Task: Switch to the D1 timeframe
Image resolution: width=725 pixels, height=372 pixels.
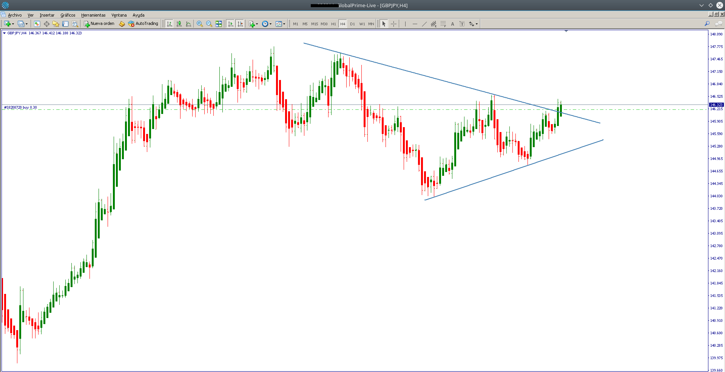Action: [x=352, y=24]
